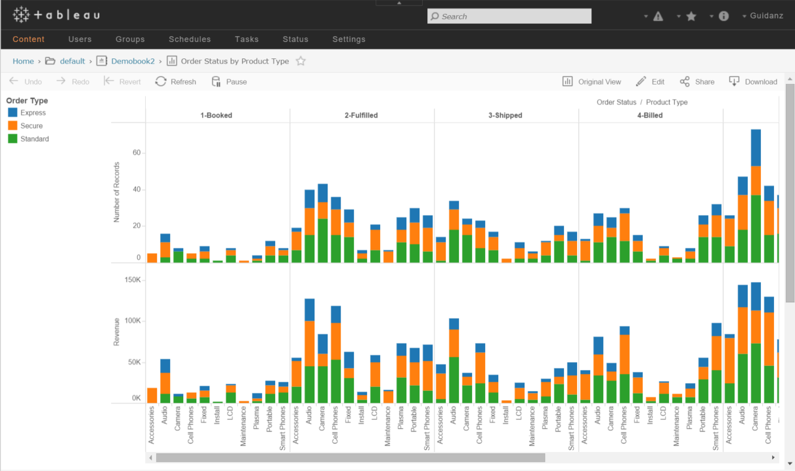The height and width of the screenshot is (471, 795).
Task: Click the 3-Shipped column header
Action: (x=505, y=115)
